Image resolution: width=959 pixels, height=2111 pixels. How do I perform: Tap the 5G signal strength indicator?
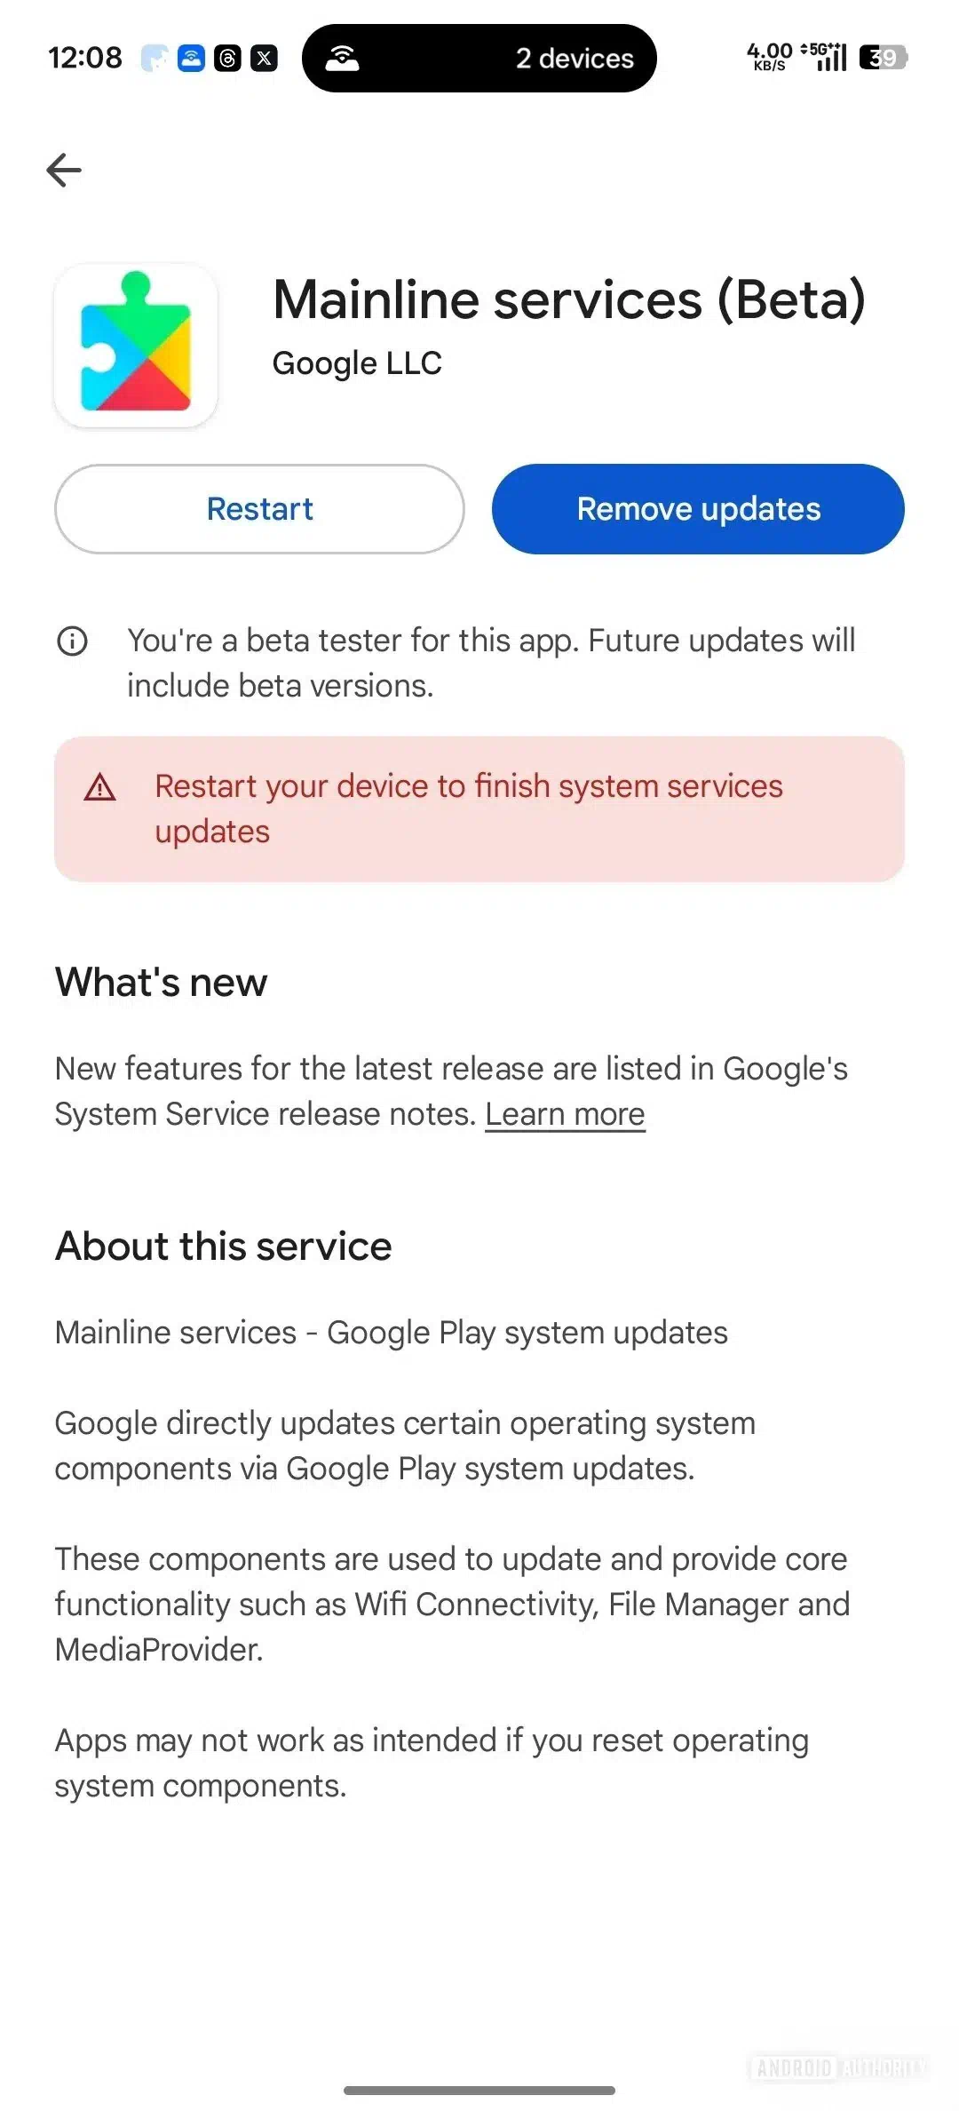point(825,57)
